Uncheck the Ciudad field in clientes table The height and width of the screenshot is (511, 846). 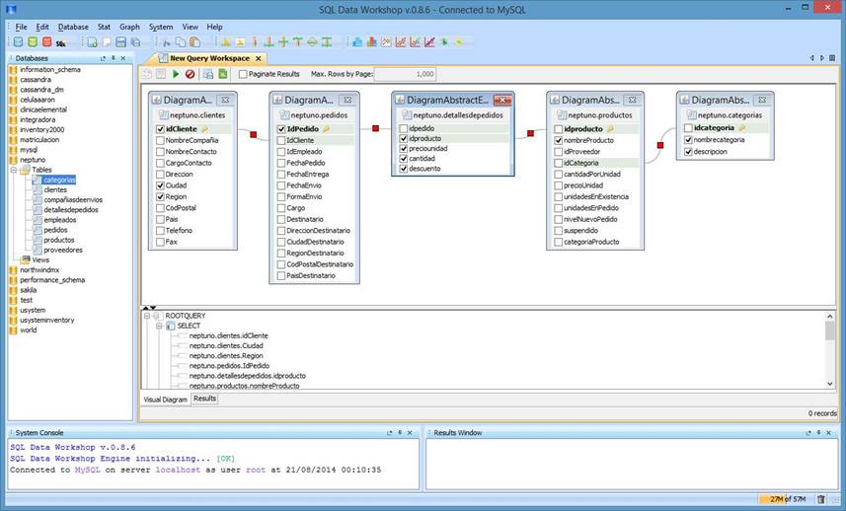pos(160,185)
